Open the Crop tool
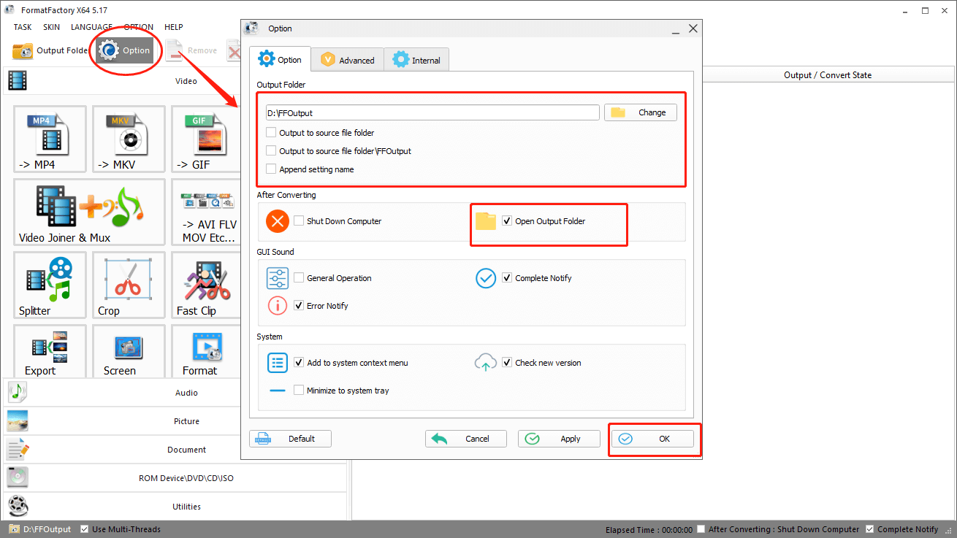Image resolution: width=957 pixels, height=538 pixels. [x=129, y=285]
